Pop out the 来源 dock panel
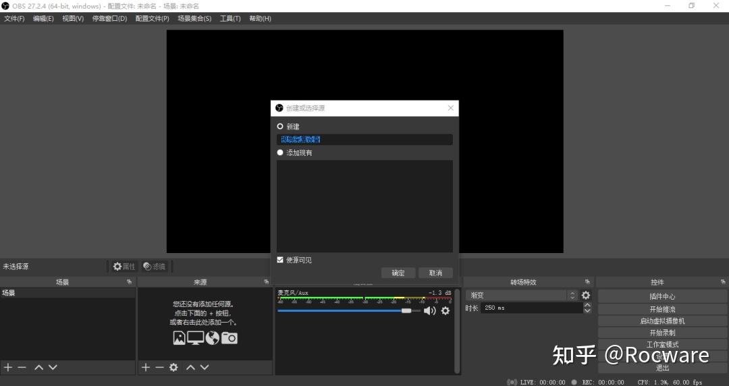 pos(267,282)
